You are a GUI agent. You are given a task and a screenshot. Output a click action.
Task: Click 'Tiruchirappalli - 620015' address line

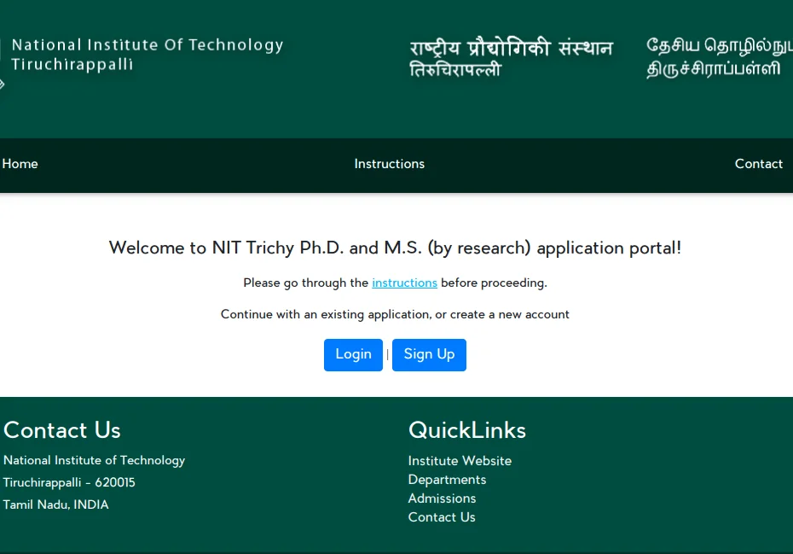pos(69,482)
